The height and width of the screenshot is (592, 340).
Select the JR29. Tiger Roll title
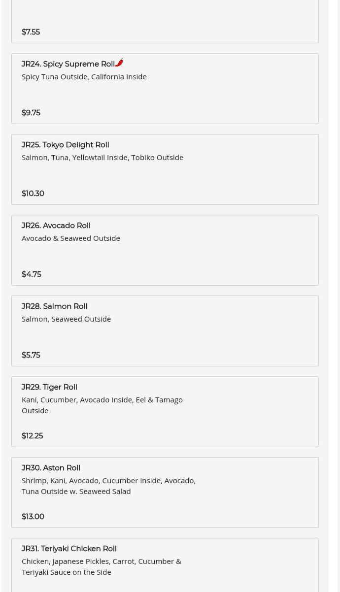point(49,387)
